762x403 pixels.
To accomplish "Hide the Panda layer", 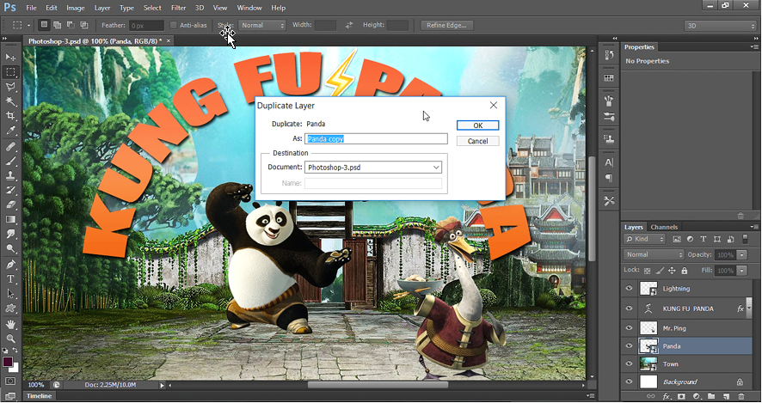I will 629,345.
